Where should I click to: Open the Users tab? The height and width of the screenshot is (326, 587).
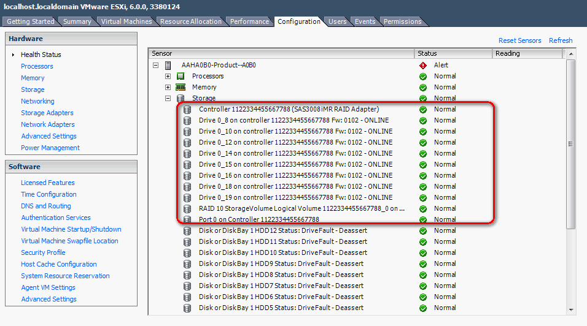[337, 21]
